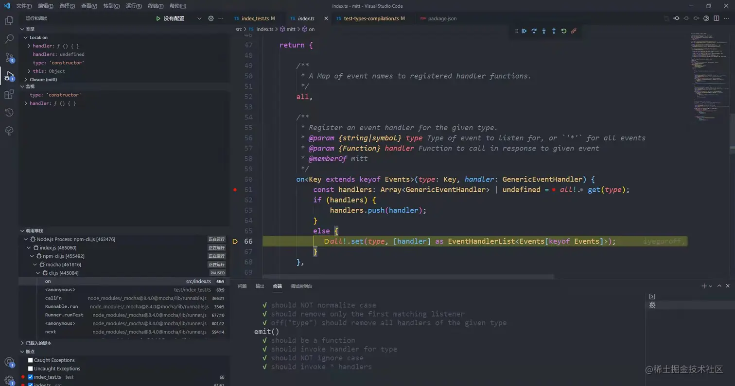Open the Accounts icon in the activity bar
Image resolution: width=735 pixels, height=386 pixels.
pos(9,362)
